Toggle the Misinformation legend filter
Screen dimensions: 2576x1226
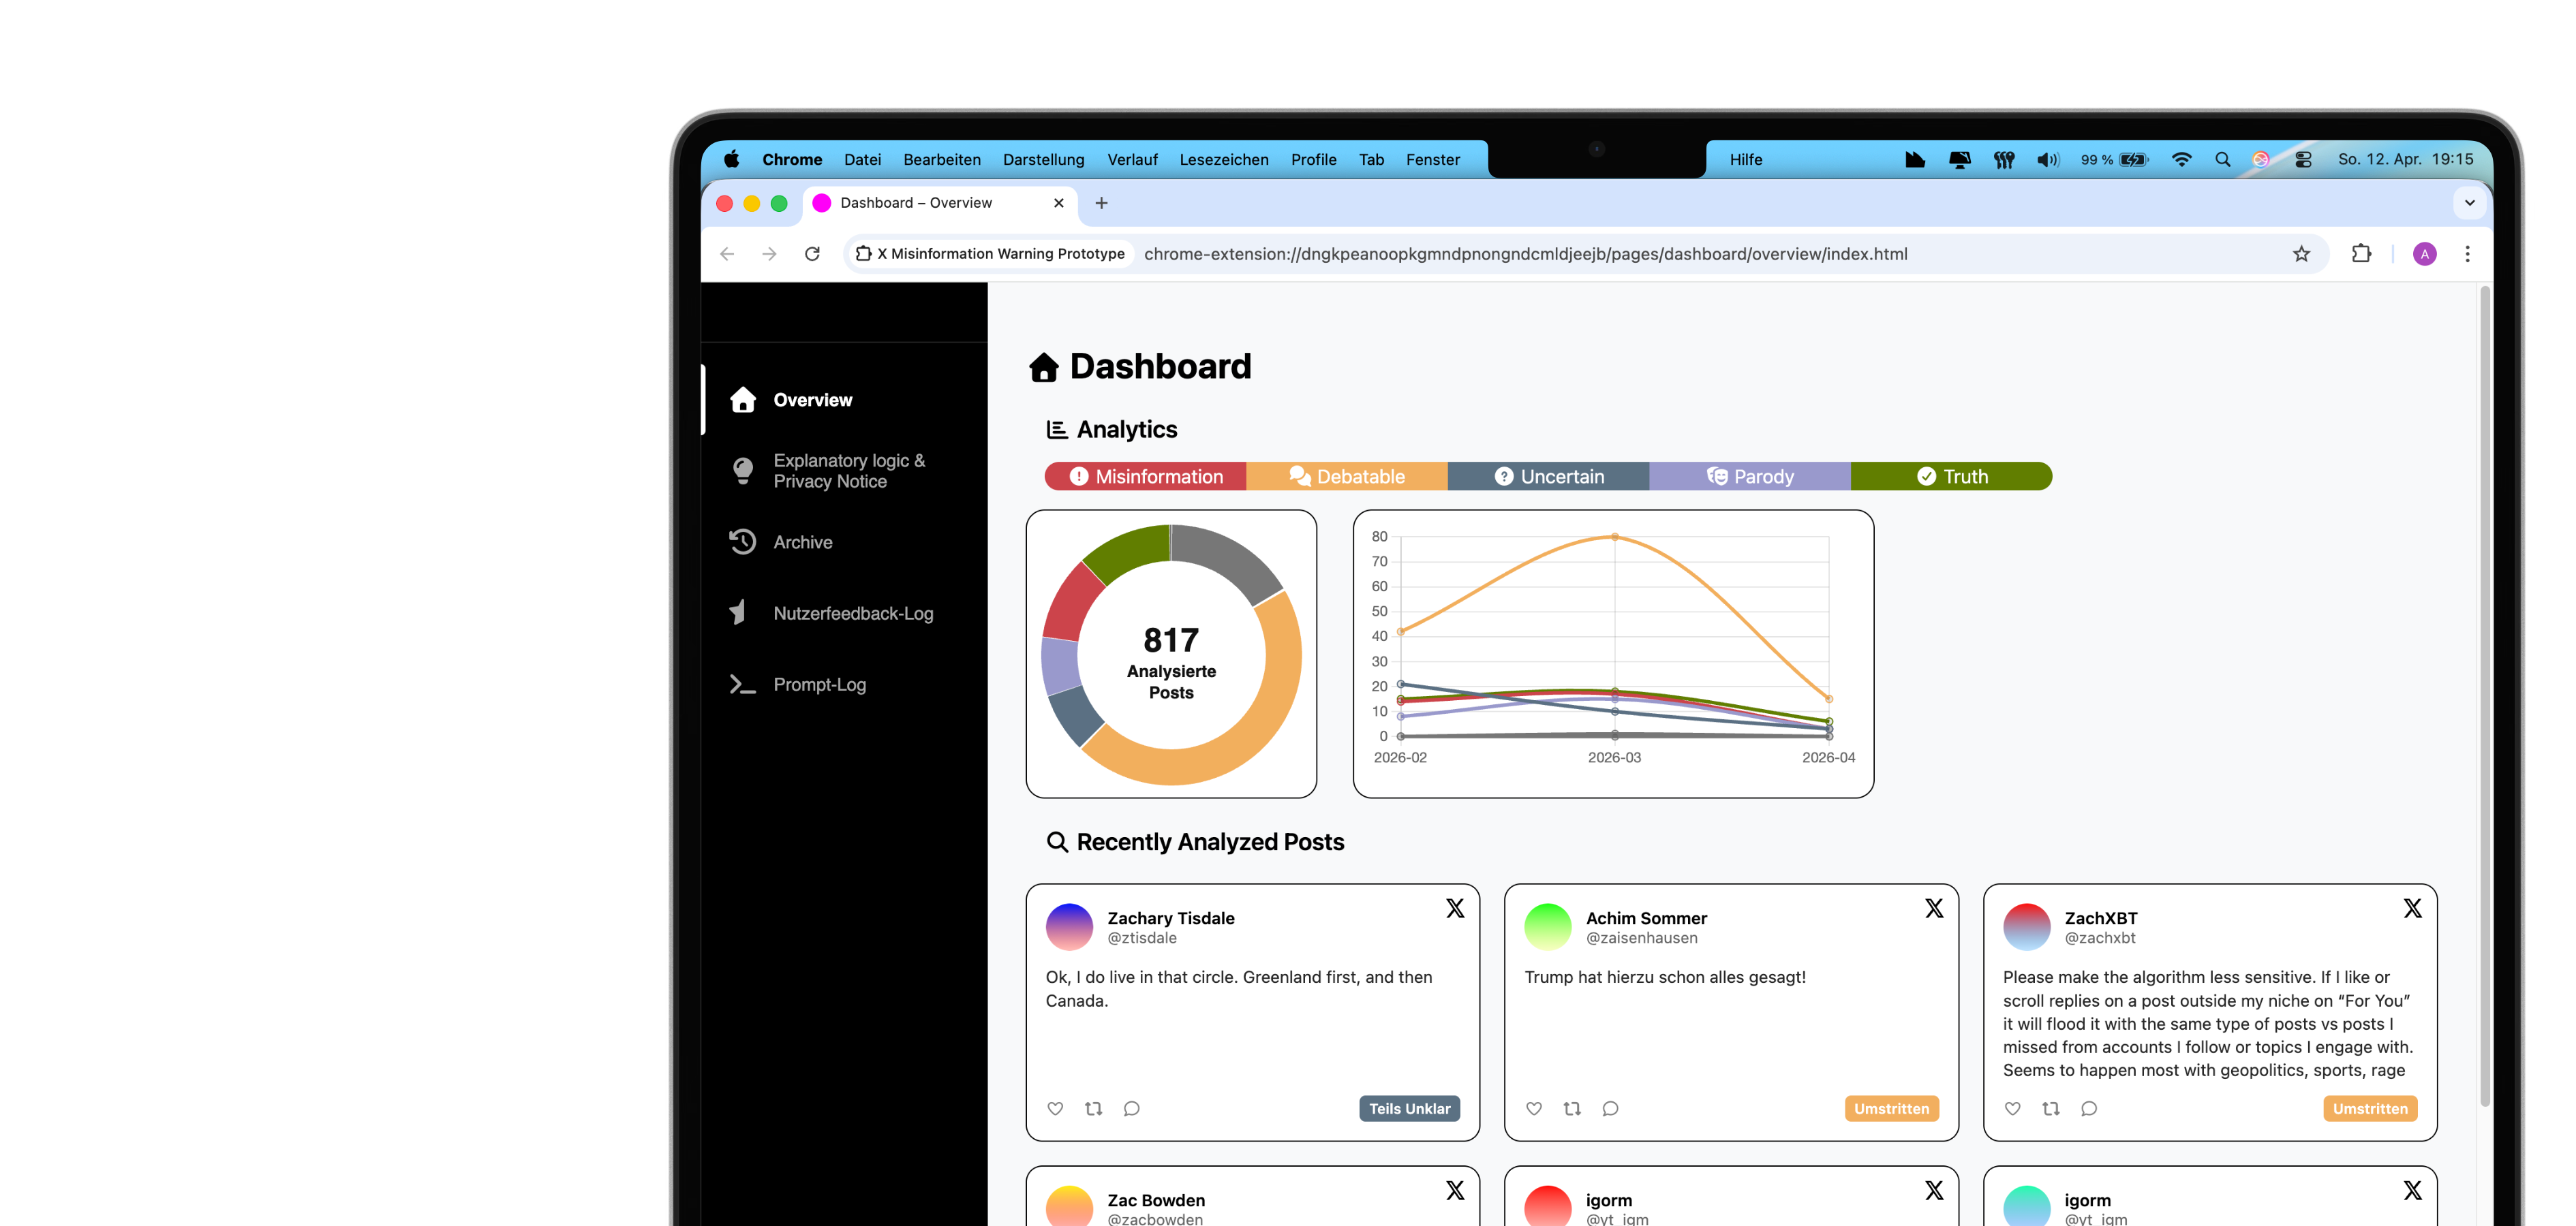point(1145,477)
